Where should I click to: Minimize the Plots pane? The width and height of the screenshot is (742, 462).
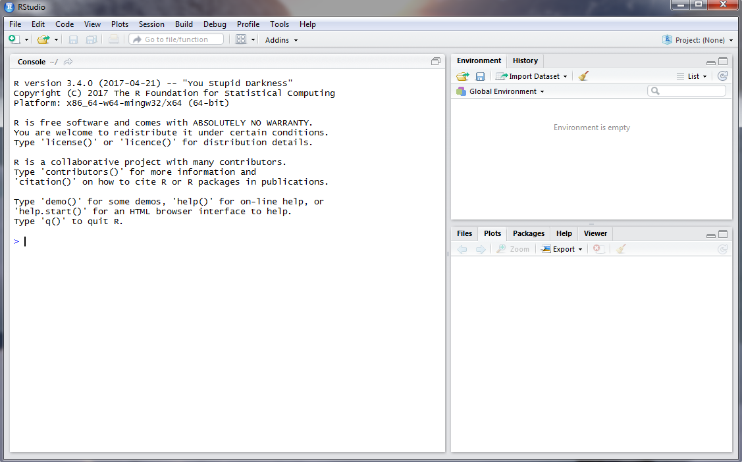(711, 235)
